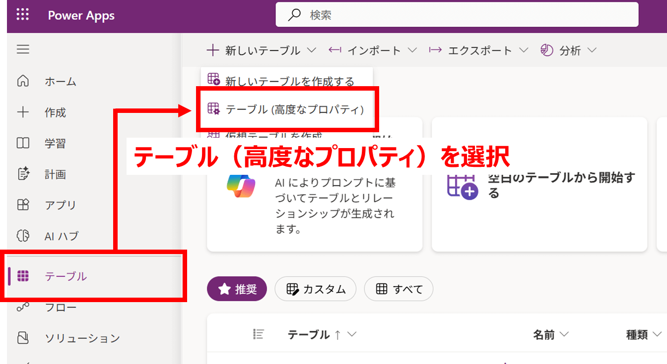The width and height of the screenshot is (667, 364).
Task: Click the AI ハブ brain icon
Action: pos(23,236)
